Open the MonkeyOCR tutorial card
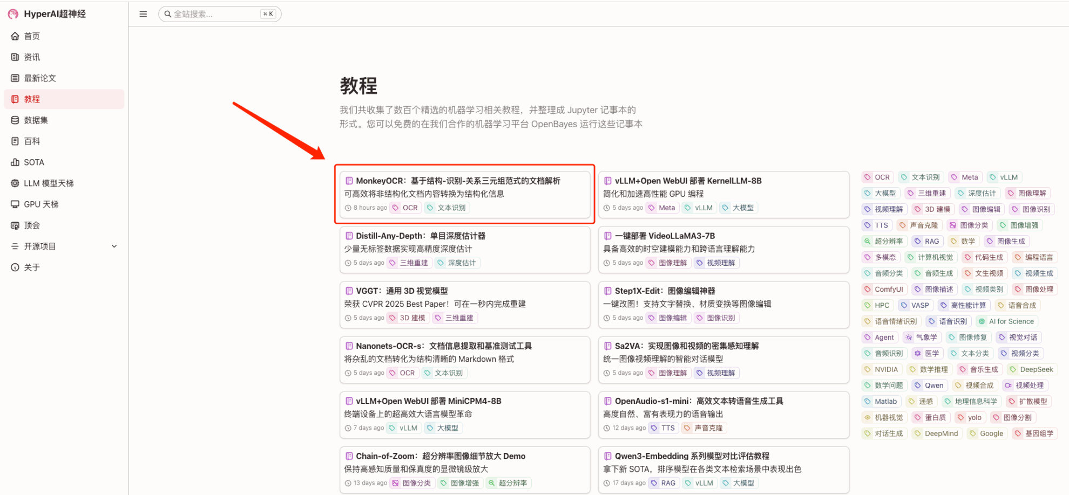Screen dimensions: 1069x495 click(458, 181)
